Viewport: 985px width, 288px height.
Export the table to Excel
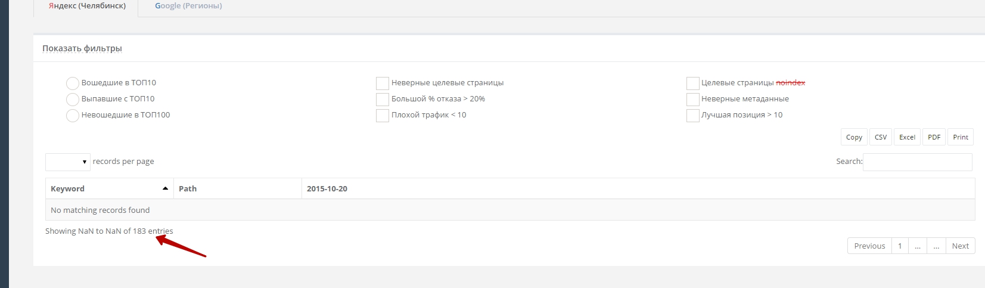click(x=907, y=137)
